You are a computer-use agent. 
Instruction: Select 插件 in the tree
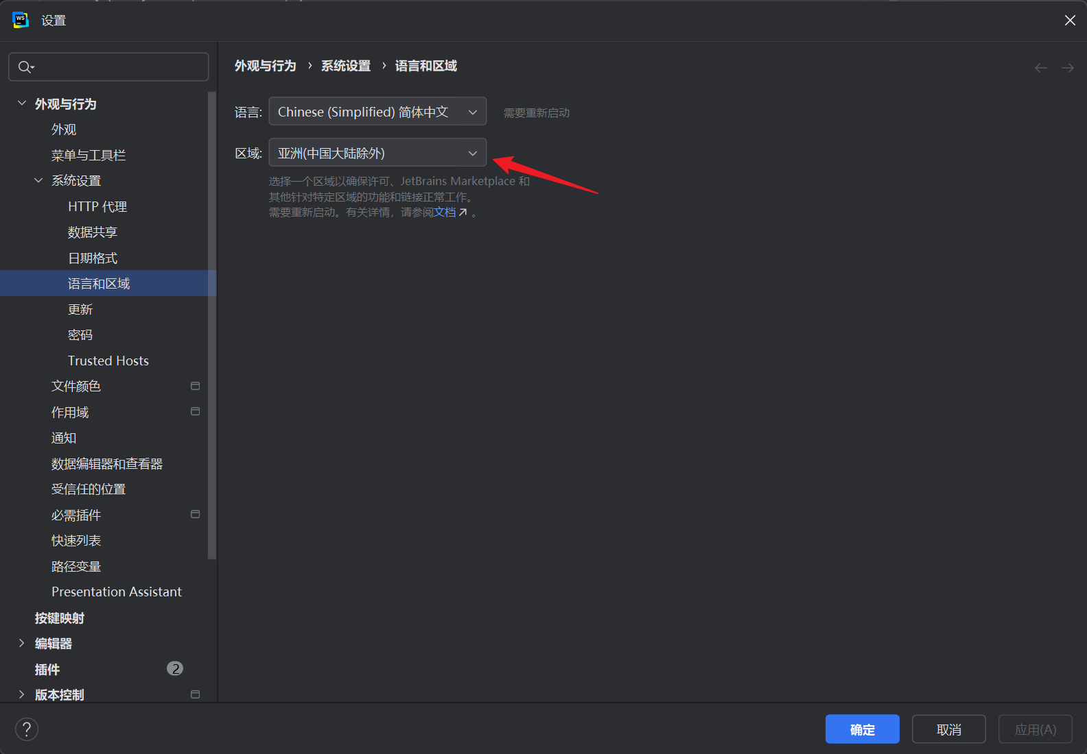47,669
